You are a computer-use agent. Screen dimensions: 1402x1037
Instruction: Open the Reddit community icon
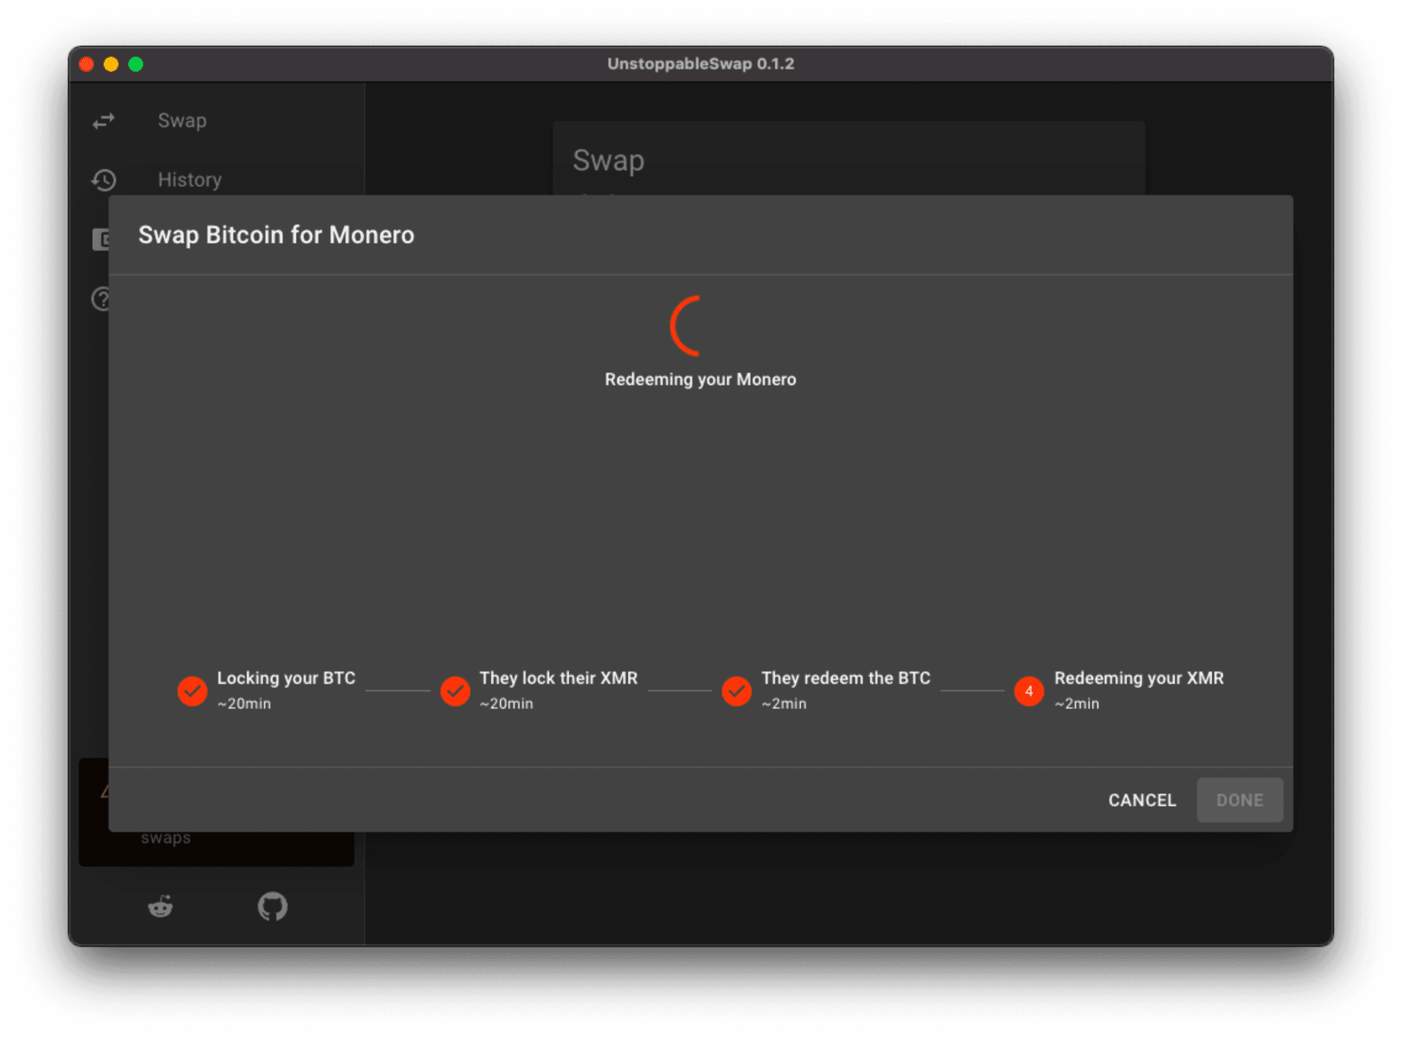click(160, 908)
